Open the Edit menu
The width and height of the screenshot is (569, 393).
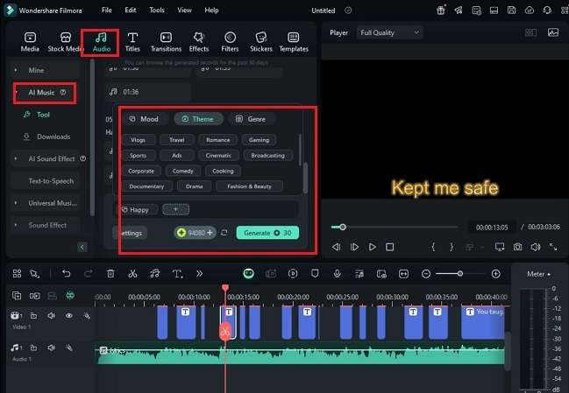131,11
